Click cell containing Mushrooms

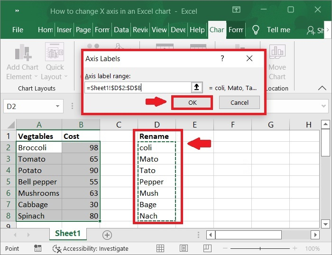pos(39,193)
